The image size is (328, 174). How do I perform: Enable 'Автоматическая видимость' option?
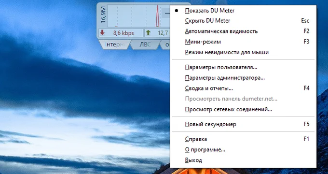(243, 31)
